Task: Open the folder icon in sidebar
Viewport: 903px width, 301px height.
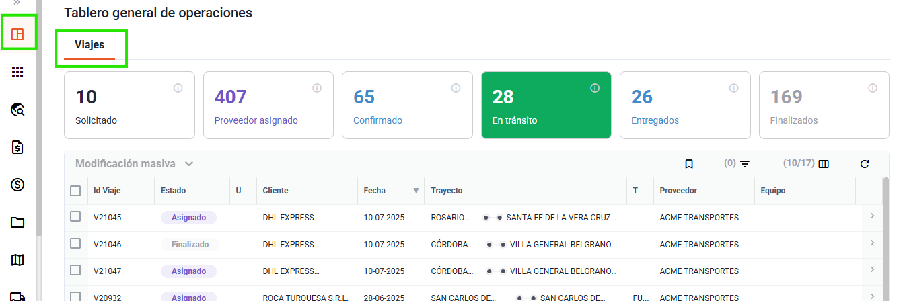Action: 18,222
